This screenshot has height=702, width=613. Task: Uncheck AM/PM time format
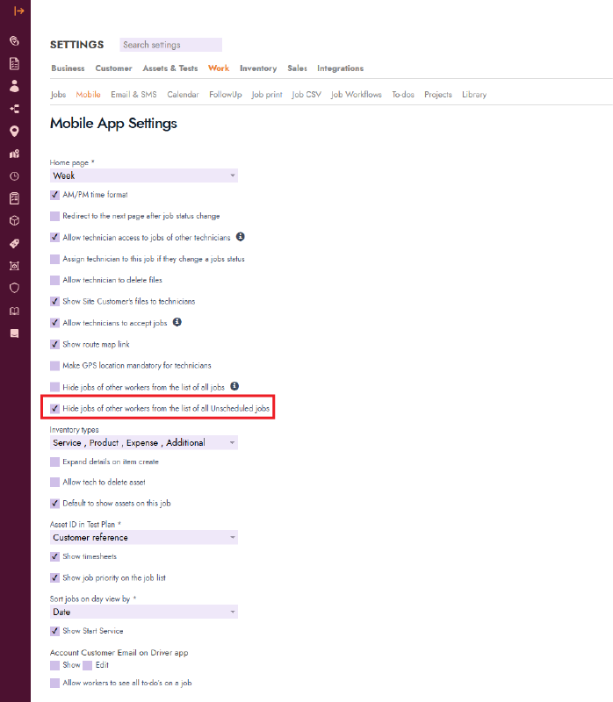click(54, 195)
